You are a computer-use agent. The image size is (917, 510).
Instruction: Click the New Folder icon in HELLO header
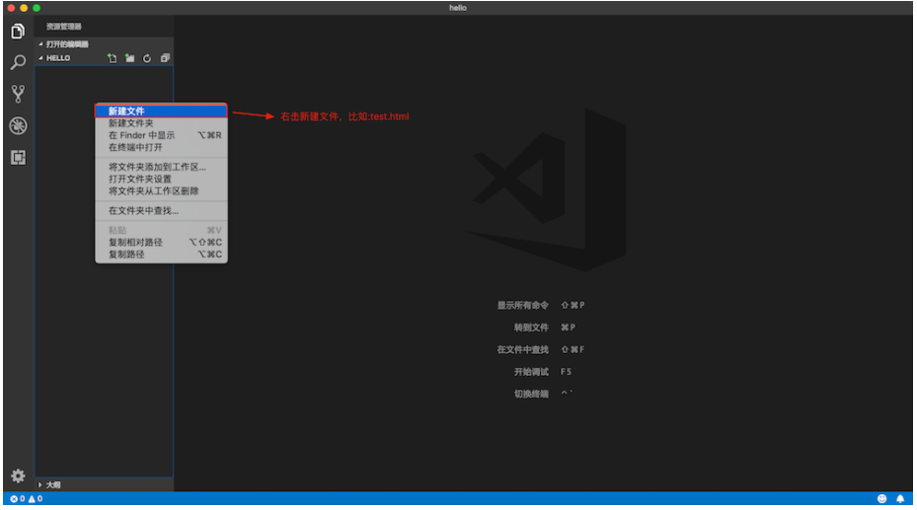click(130, 58)
